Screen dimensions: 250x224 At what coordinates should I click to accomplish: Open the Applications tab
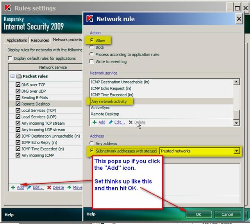point(16,40)
